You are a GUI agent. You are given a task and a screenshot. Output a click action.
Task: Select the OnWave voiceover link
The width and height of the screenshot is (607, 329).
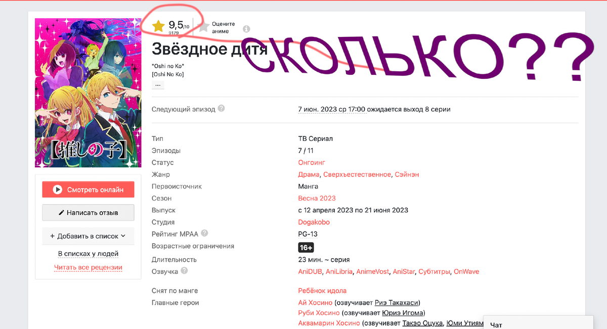(x=466, y=271)
